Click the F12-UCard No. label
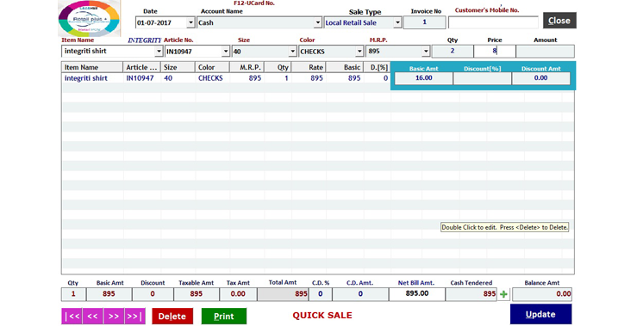The height and width of the screenshot is (326, 643). 254,3
